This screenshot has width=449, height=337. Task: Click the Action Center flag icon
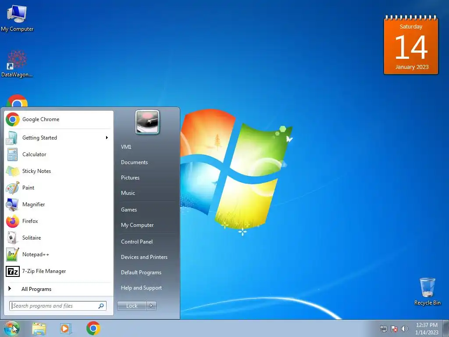point(394,329)
